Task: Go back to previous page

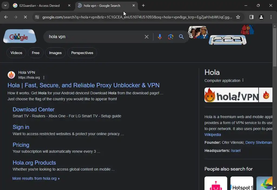Action: pyautogui.click(x=6, y=17)
